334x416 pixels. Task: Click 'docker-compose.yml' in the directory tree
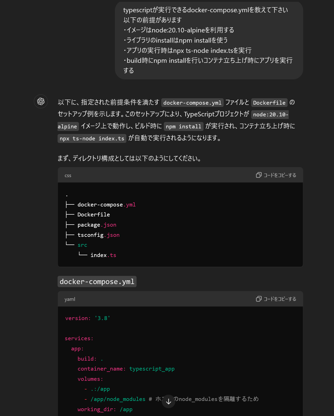coord(106,205)
